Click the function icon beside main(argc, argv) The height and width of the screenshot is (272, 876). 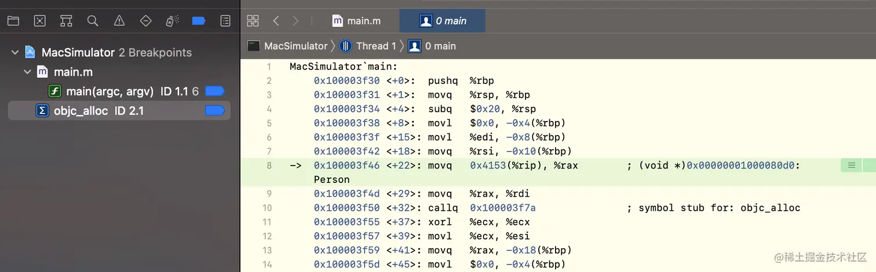point(54,91)
